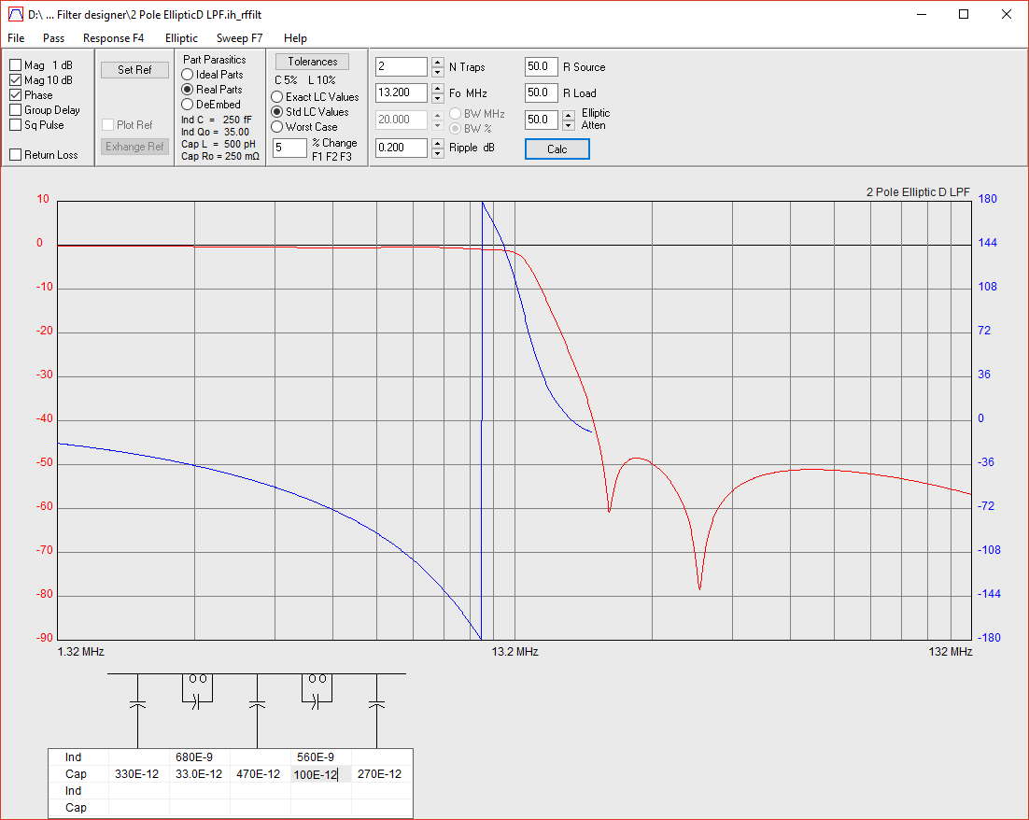The image size is (1029, 820).
Task: Open the Sweep F7 menu
Action: (x=239, y=38)
